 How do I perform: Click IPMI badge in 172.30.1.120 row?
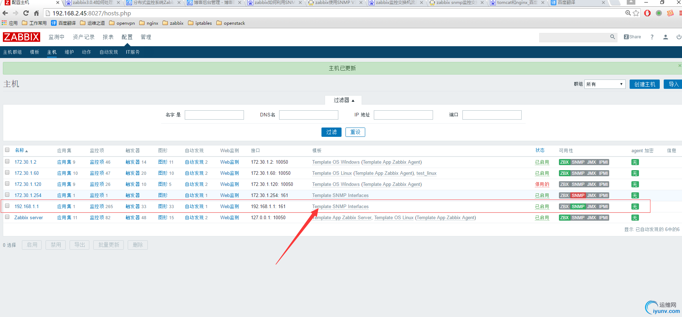tap(603, 184)
